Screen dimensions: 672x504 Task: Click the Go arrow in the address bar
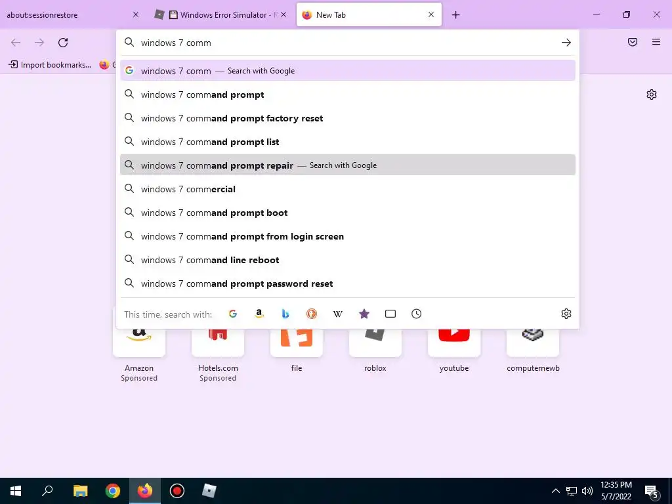tap(566, 43)
